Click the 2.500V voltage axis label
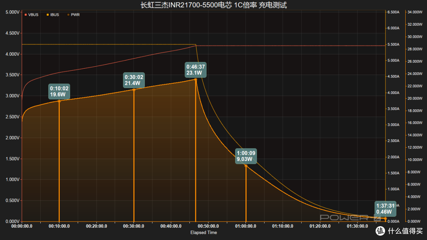 [x=13, y=117]
